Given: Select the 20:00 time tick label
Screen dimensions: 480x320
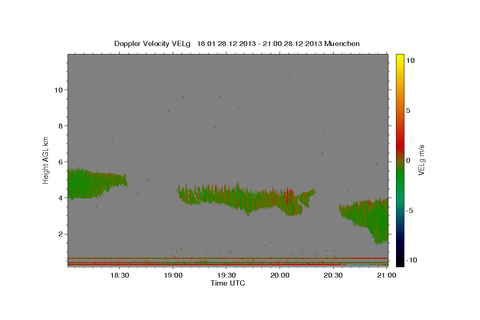Looking at the screenshot, I should [x=280, y=275].
